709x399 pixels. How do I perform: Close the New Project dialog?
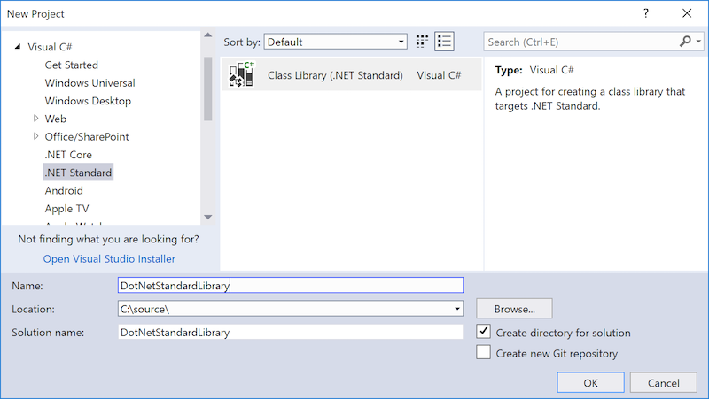coord(687,13)
